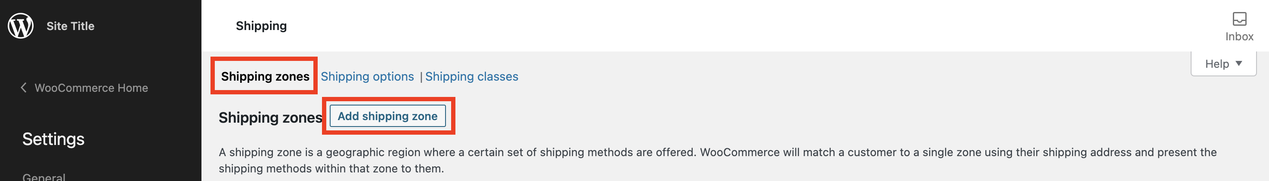Click the Inbox label text
The image size is (1269, 181).
tap(1239, 37)
